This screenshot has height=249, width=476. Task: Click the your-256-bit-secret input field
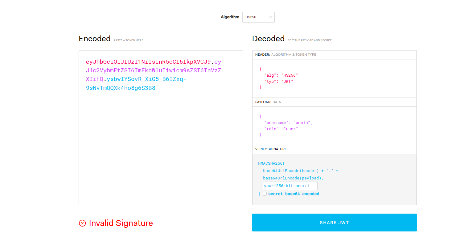(290, 186)
